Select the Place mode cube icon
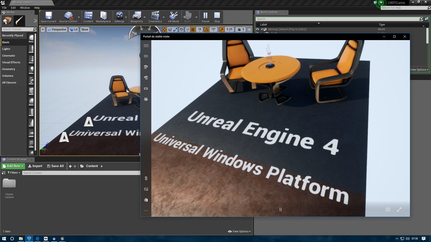The width and height of the screenshot is (431, 242). click(7, 20)
